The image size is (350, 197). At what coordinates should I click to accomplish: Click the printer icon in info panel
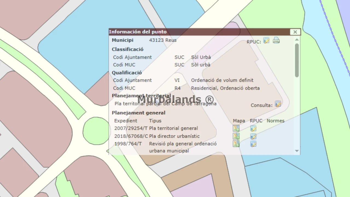coord(276,41)
